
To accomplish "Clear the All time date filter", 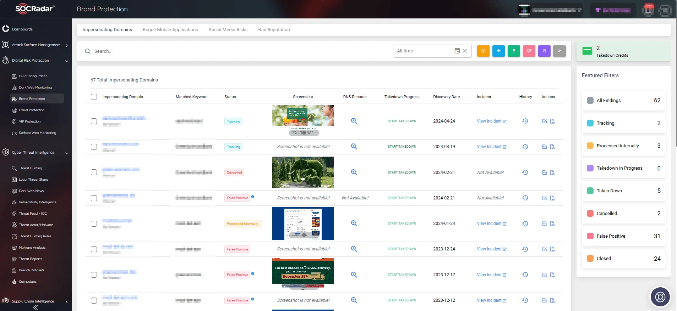I will 464,51.
